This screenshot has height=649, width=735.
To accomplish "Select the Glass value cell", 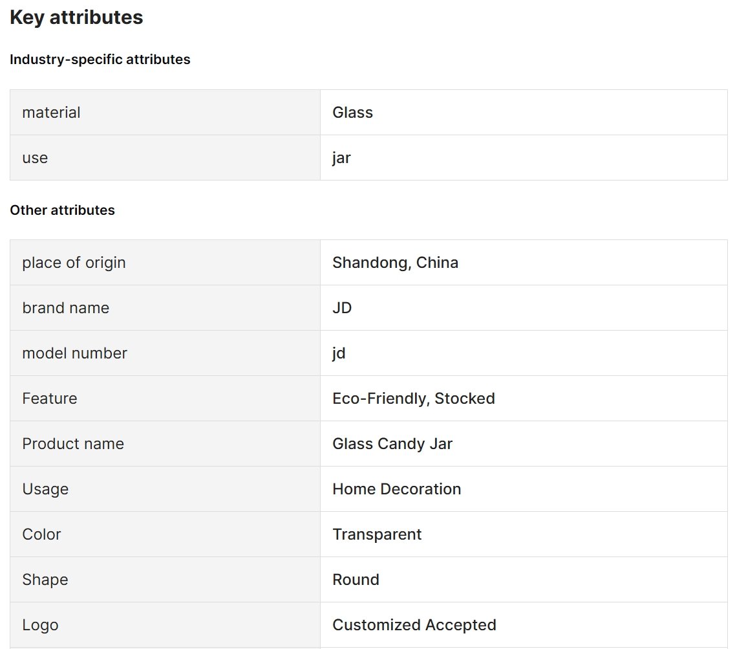I will 524,113.
